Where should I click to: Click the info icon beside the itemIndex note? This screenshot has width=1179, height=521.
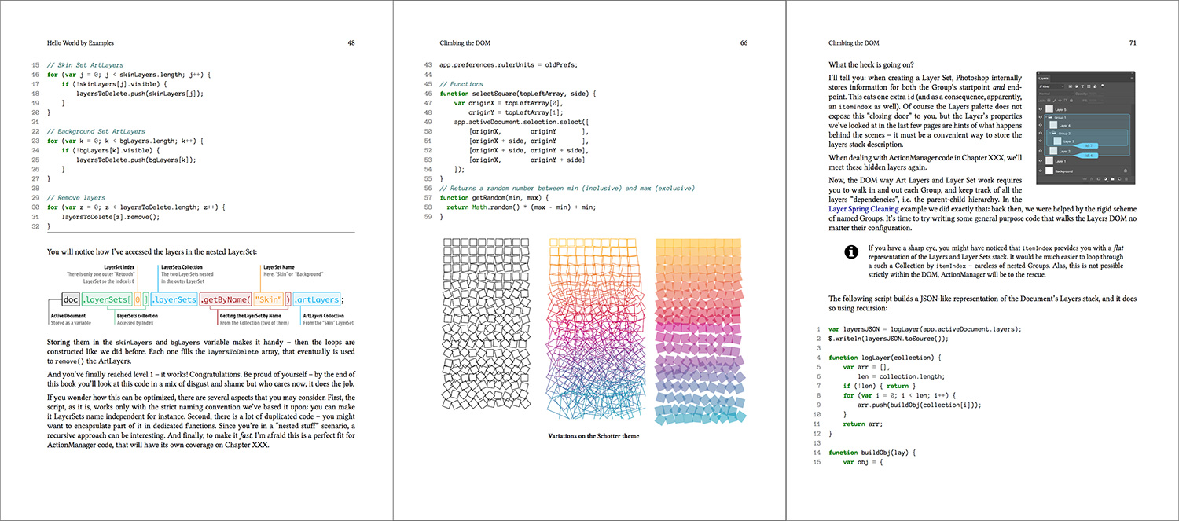click(x=850, y=252)
